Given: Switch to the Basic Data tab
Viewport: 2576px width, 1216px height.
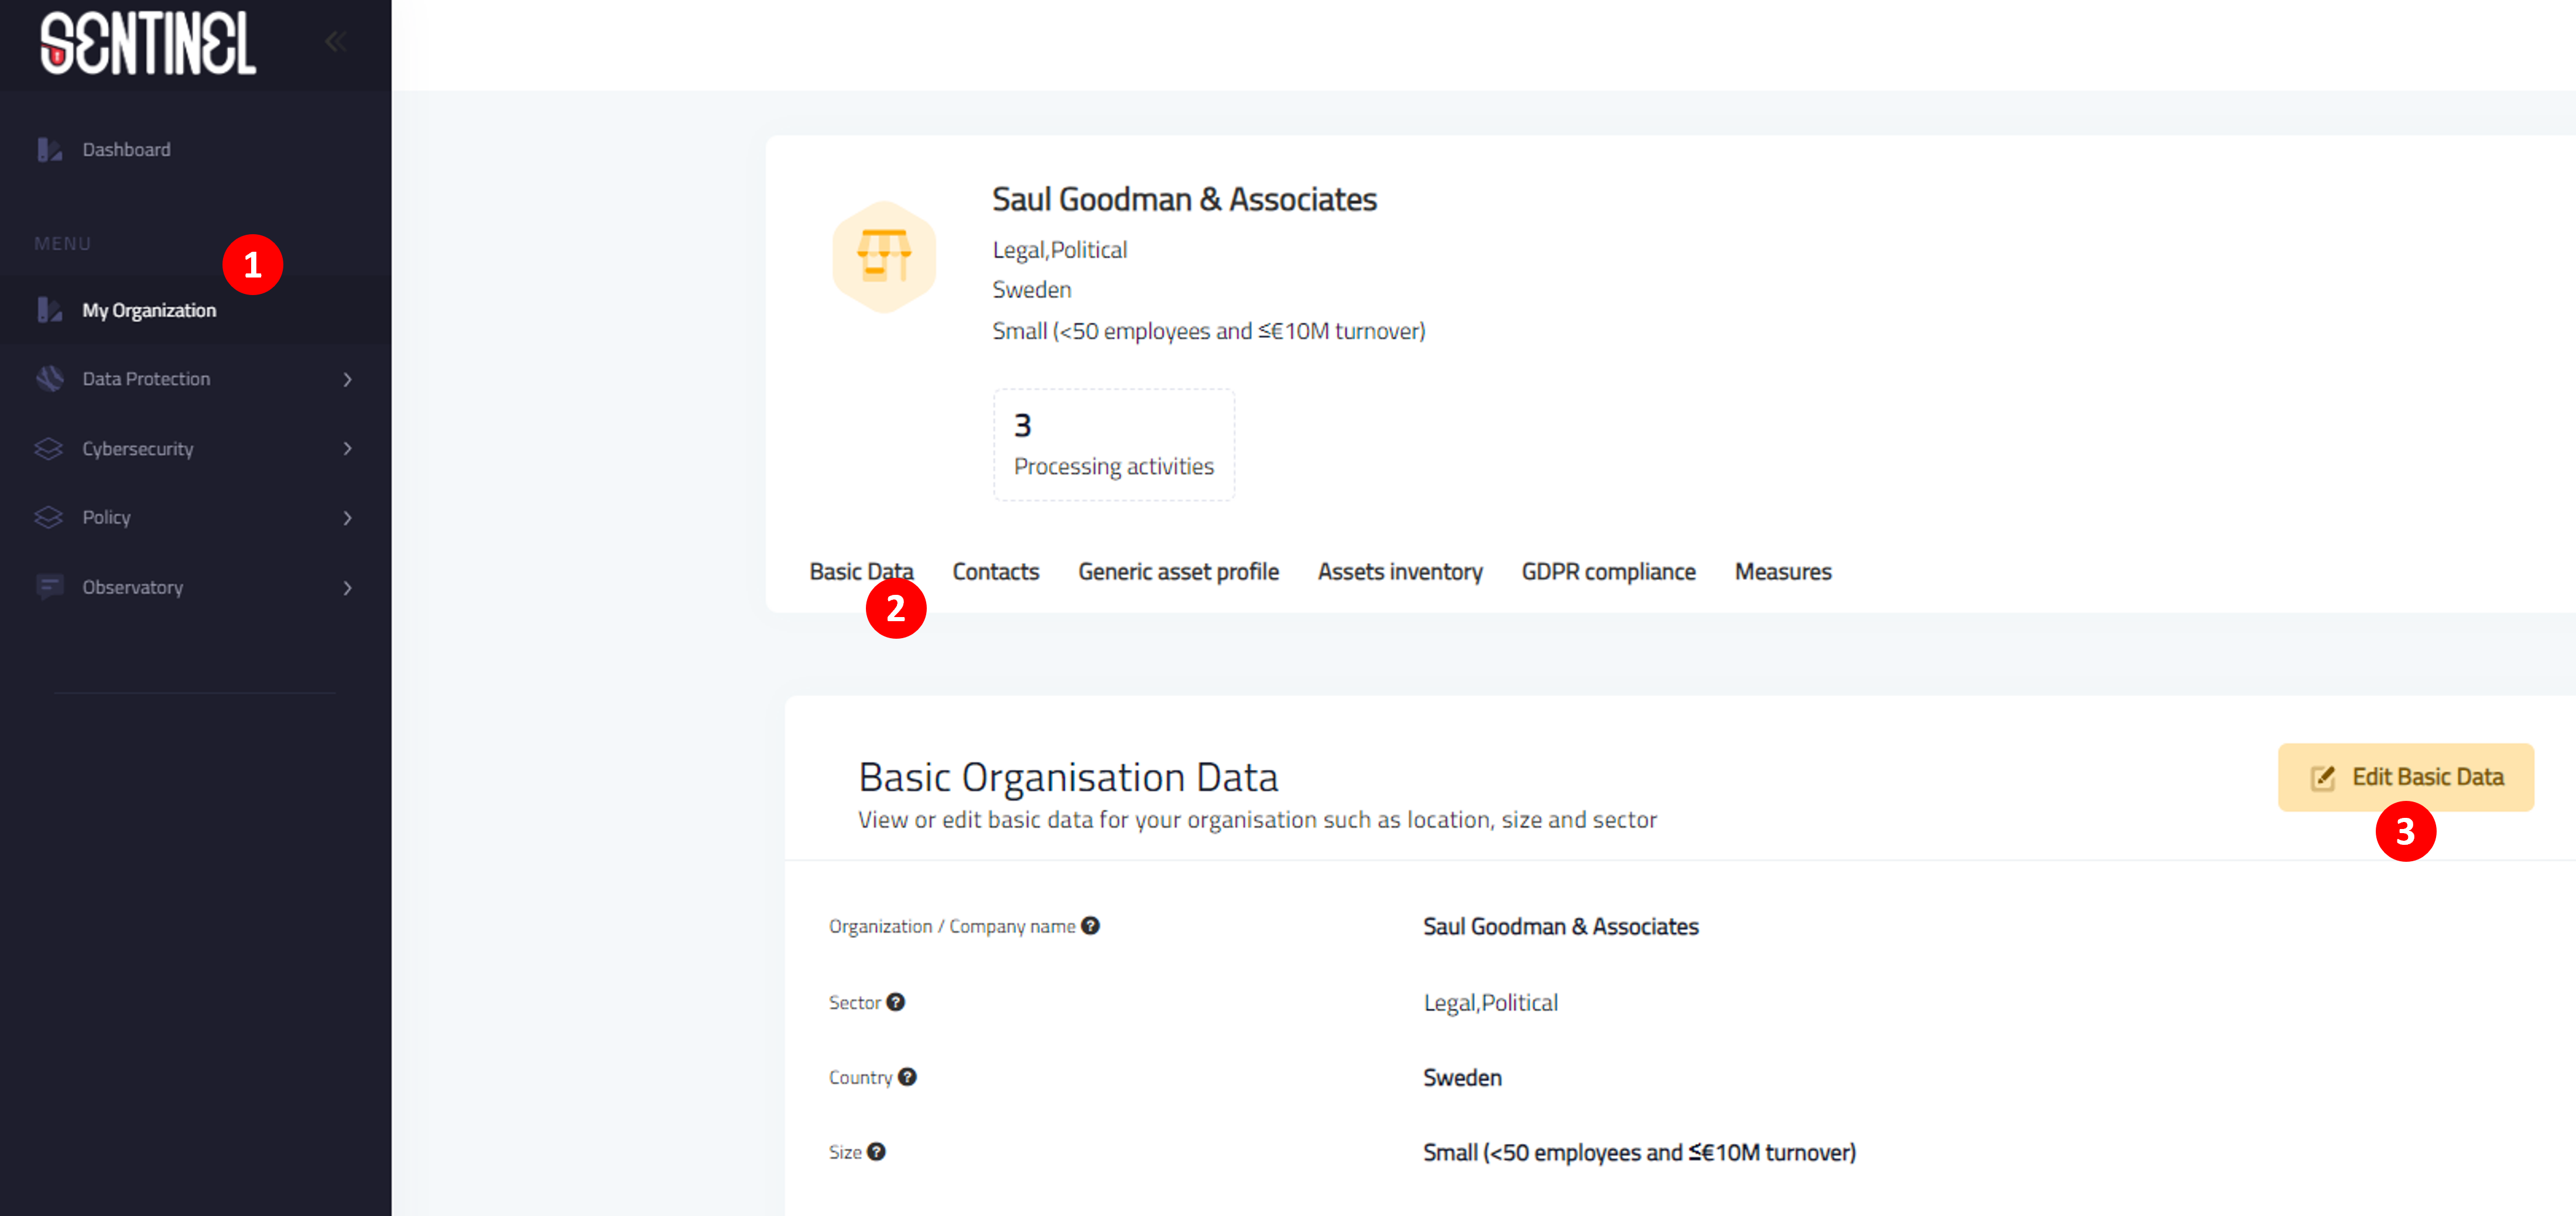Looking at the screenshot, I should pyautogui.click(x=861, y=572).
